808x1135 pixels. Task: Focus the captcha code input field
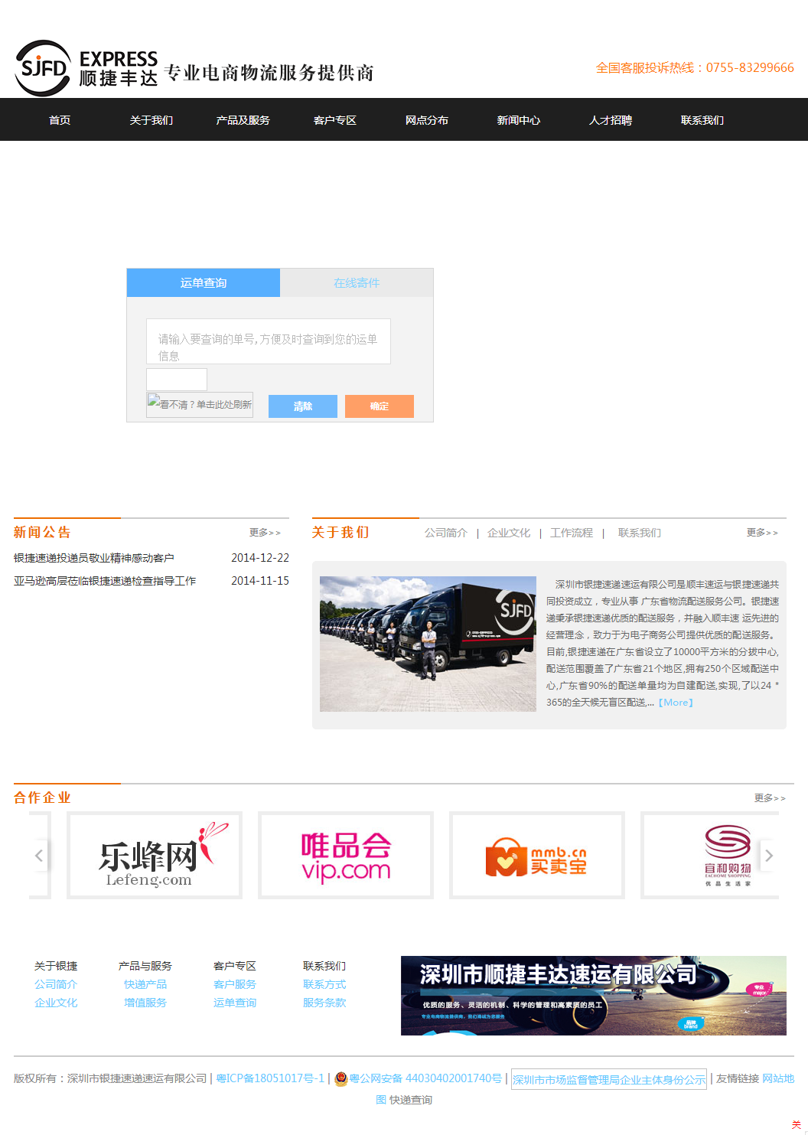[177, 380]
